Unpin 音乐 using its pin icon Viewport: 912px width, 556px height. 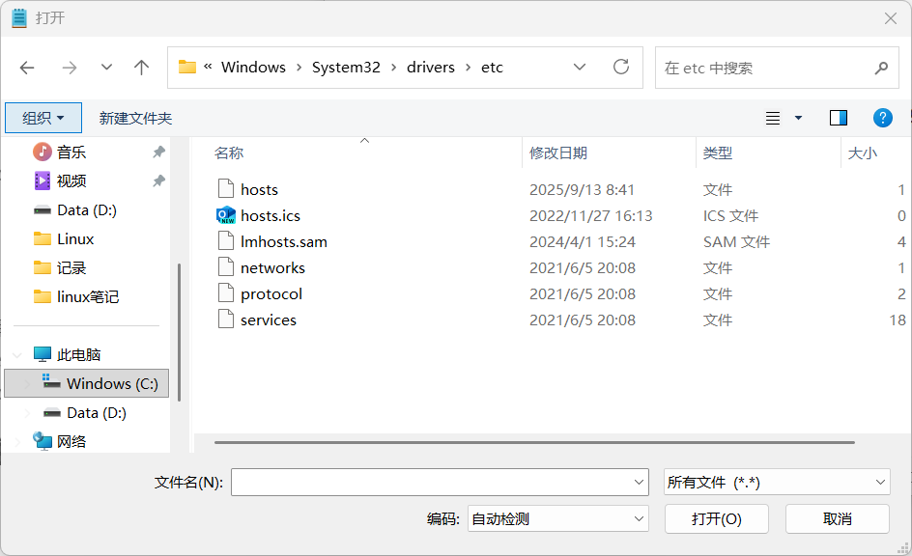click(158, 153)
